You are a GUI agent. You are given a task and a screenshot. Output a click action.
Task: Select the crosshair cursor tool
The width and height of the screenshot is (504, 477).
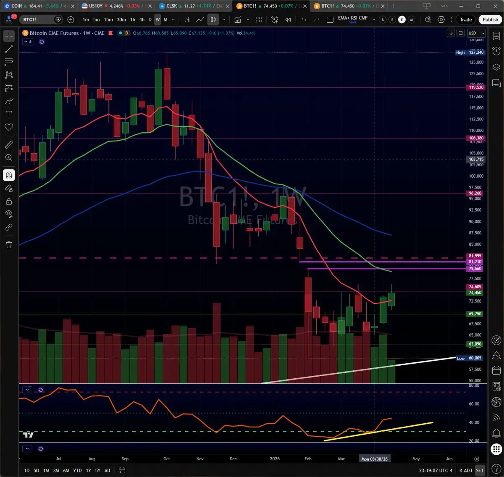click(x=9, y=36)
